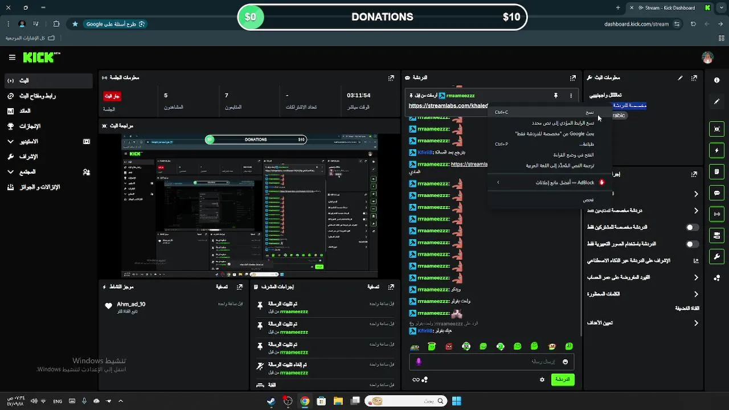729x410 pixels.
Task: Open the Windows Start button in taskbar
Action: click(456, 401)
